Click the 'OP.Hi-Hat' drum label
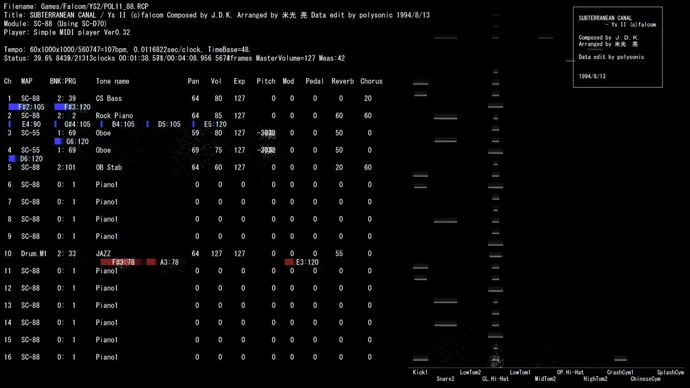Screen dimensions: 690x388 point(570,372)
